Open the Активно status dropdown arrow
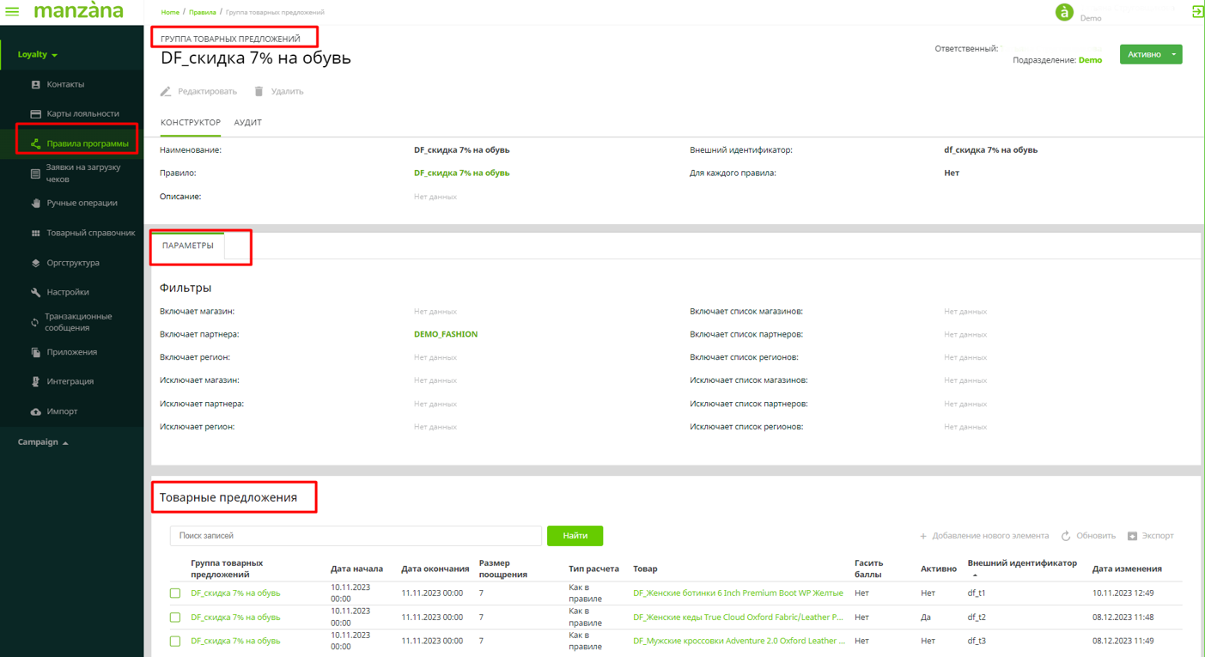 click(x=1173, y=54)
